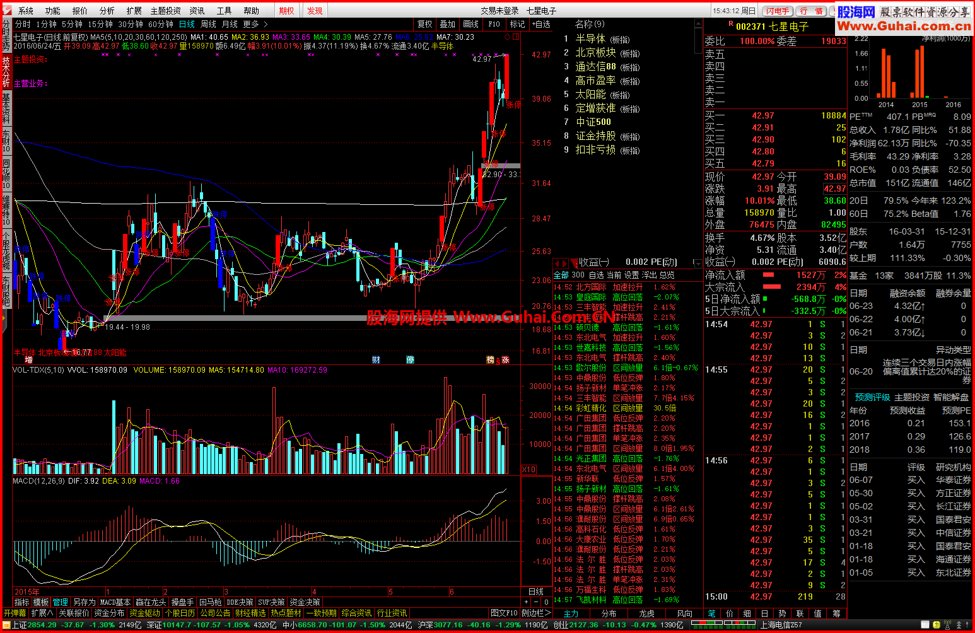
Task: Open the dropdown arrow after PE(动)
Action: (698, 263)
